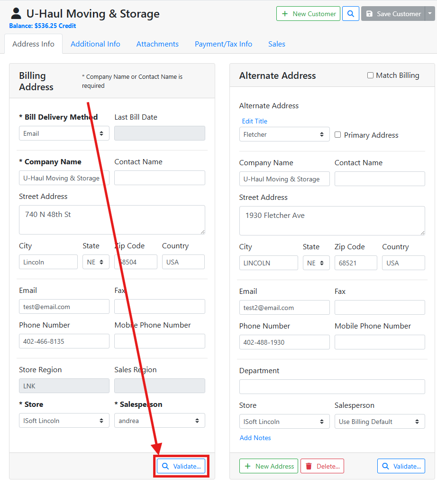Click the billing Street Address text area
This screenshot has width=437, height=489.
pos(112,220)
